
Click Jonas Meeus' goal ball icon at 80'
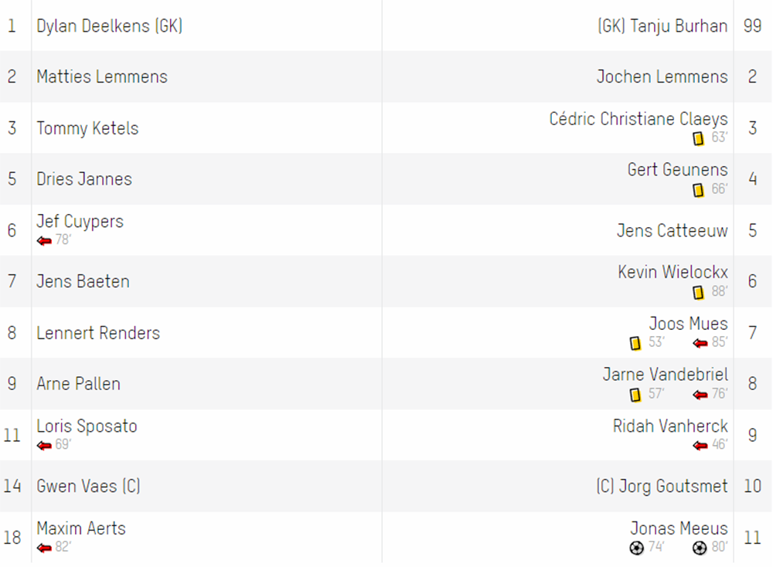699,547
